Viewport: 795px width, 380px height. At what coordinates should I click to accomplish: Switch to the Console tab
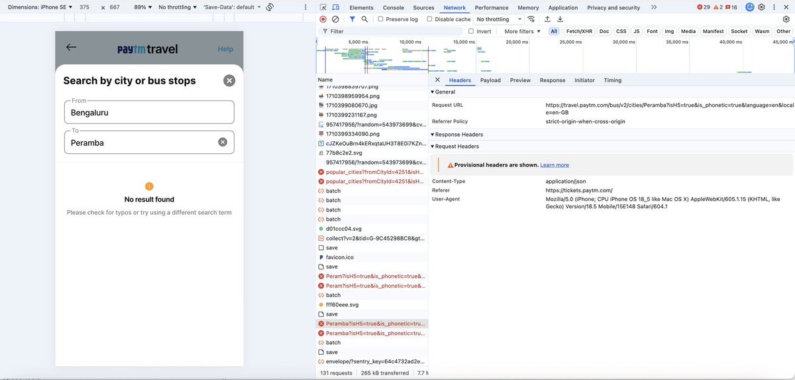coord(394,7)
